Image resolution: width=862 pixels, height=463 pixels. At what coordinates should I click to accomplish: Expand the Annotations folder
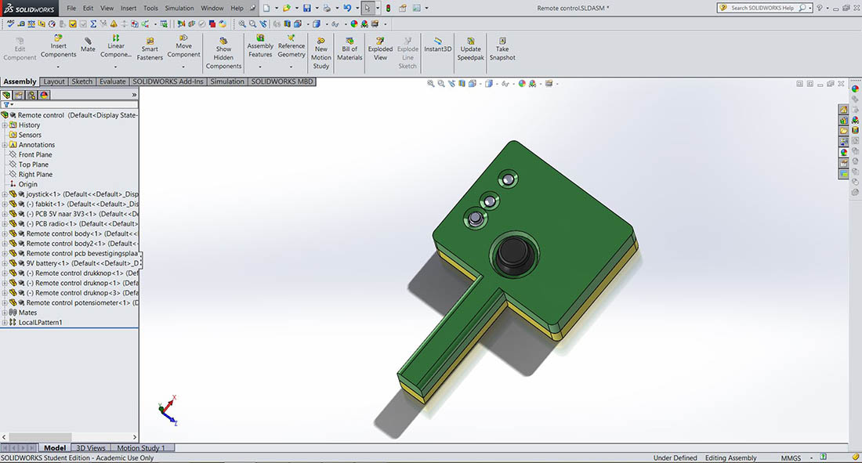coord(5,145)
